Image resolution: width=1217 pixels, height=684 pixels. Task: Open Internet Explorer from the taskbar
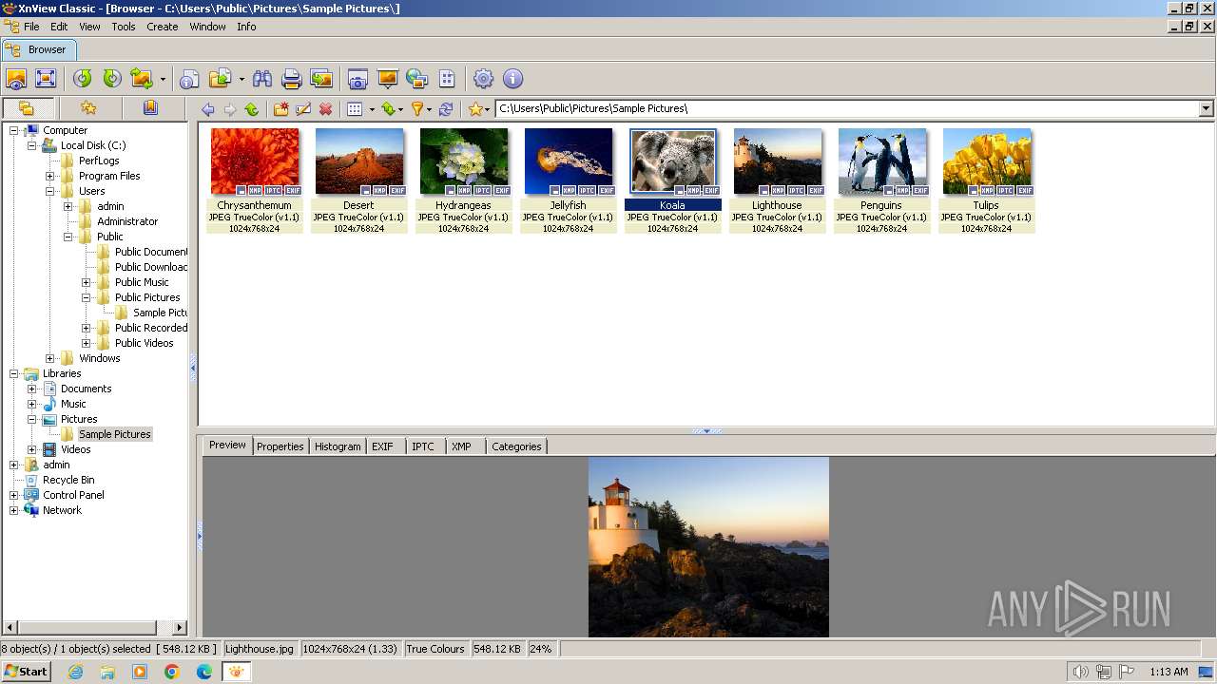tap(75, 672)
